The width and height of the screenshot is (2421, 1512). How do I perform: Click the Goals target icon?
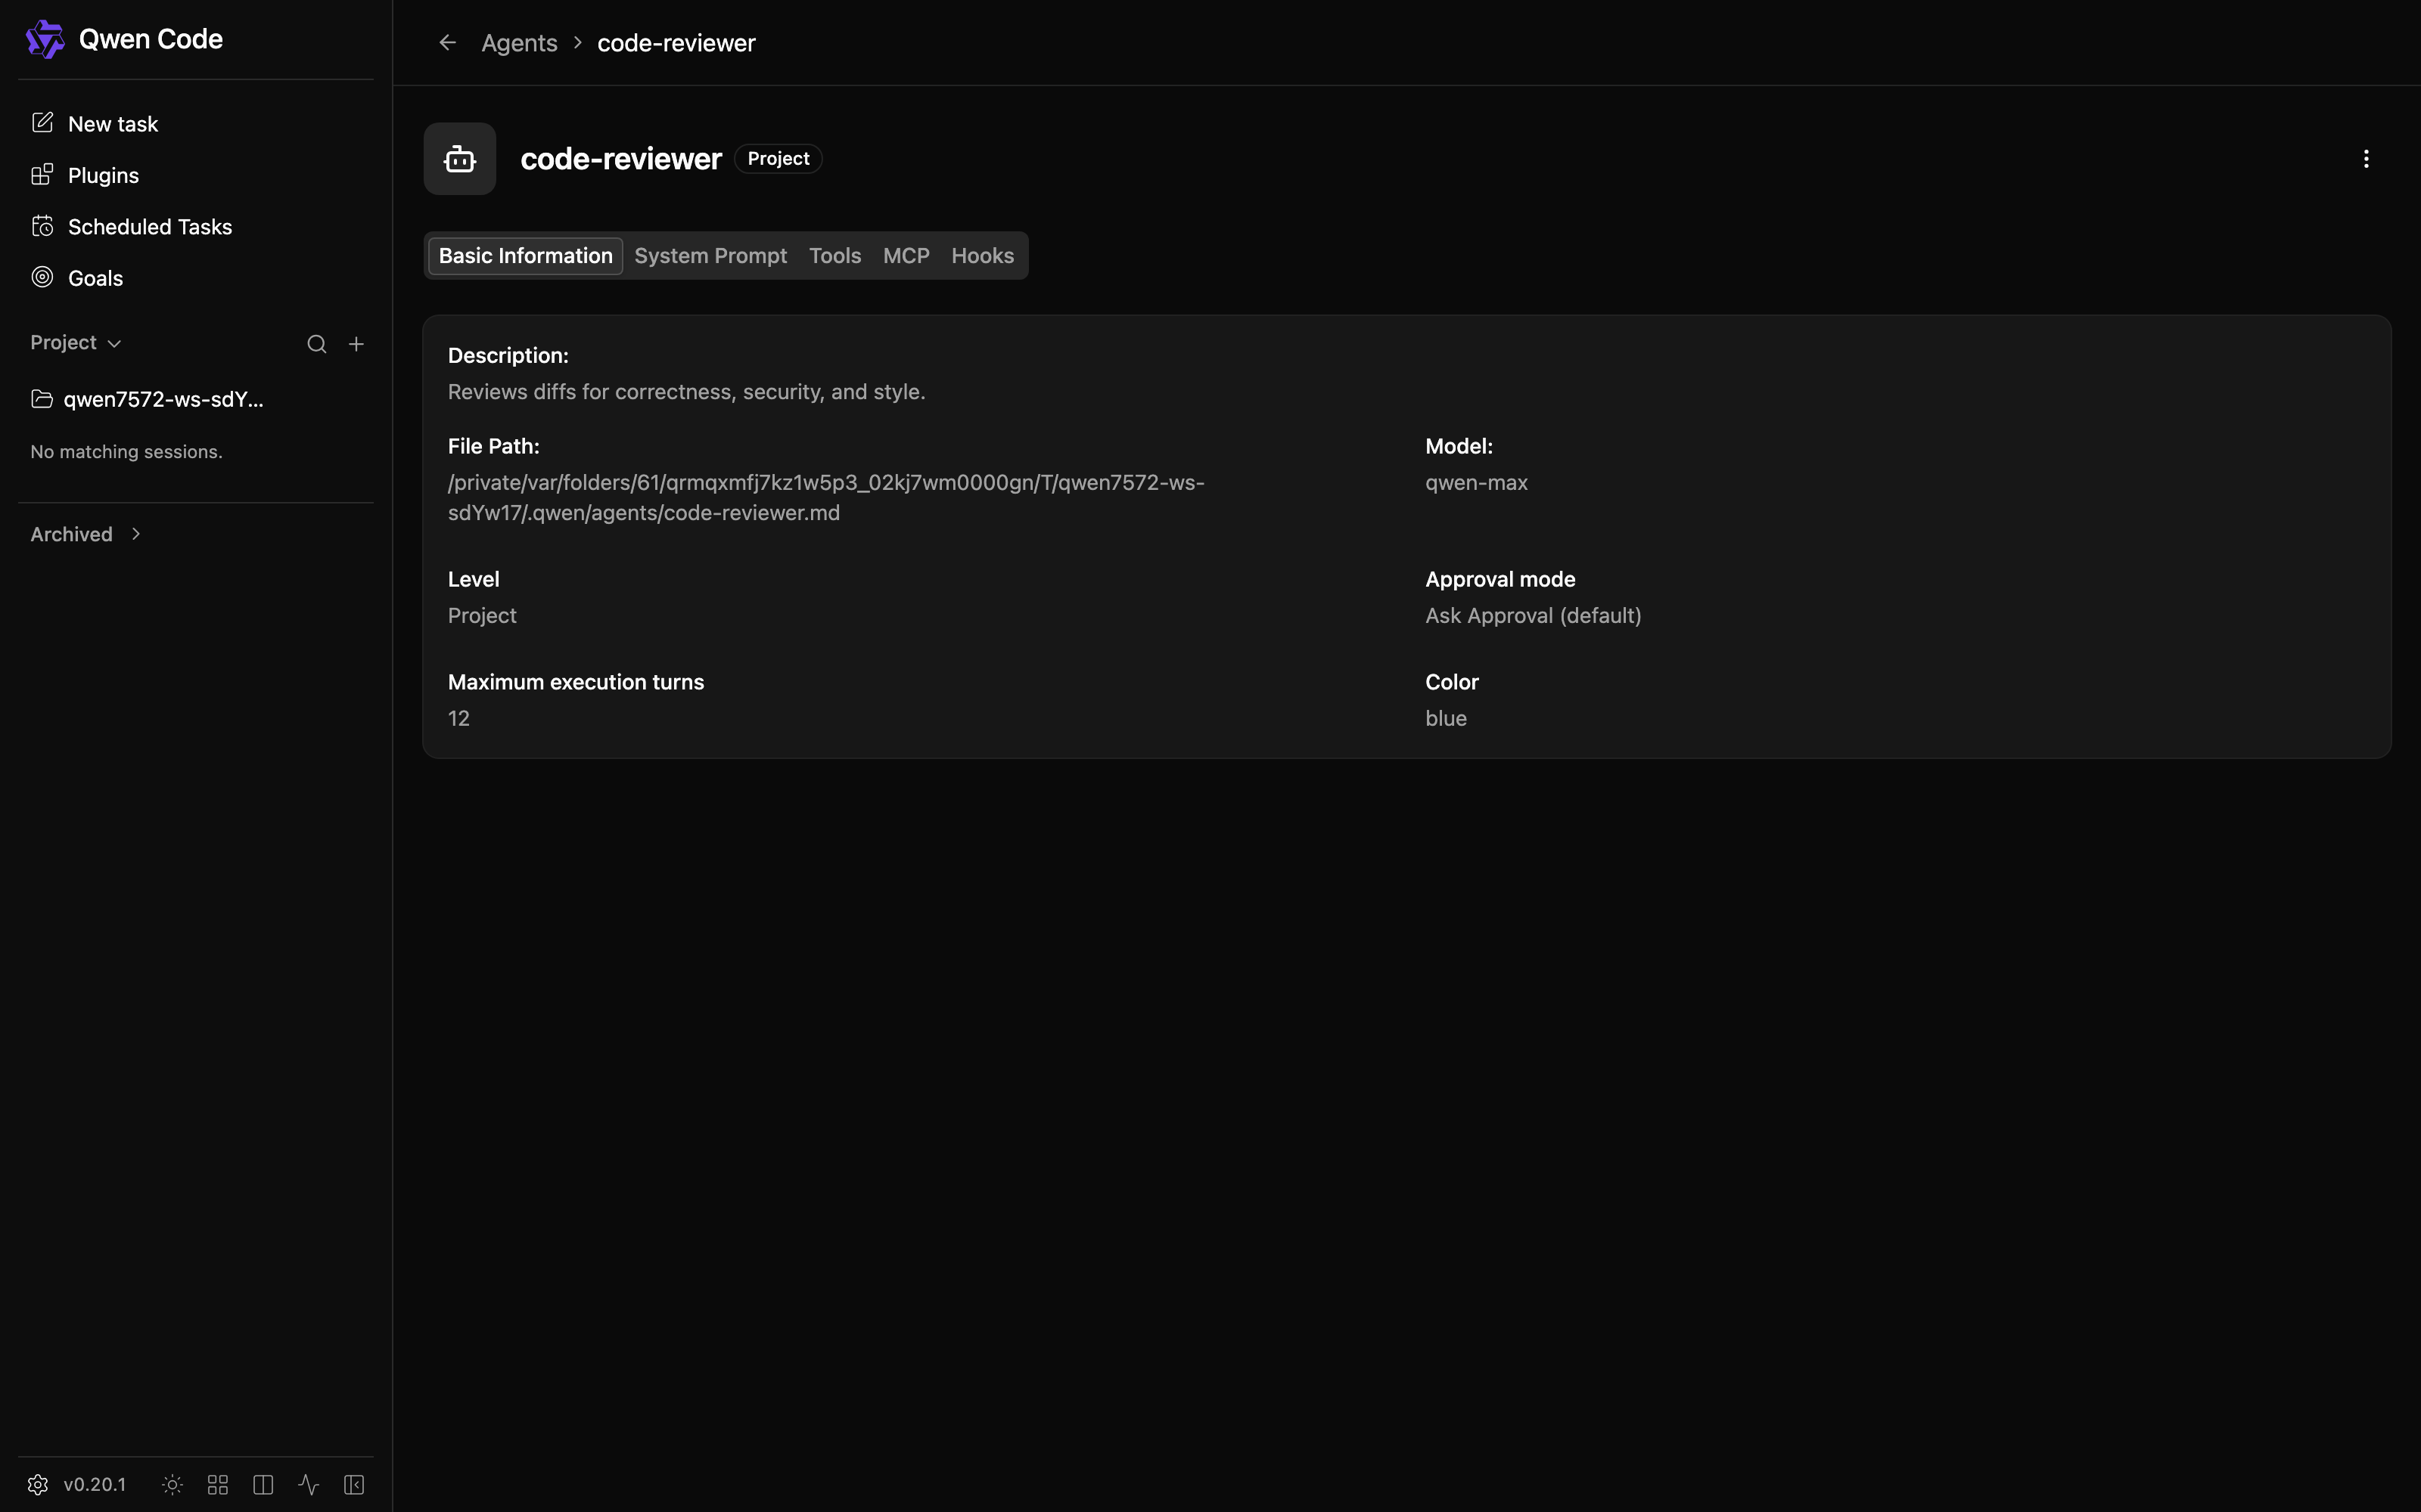[42, 277]
